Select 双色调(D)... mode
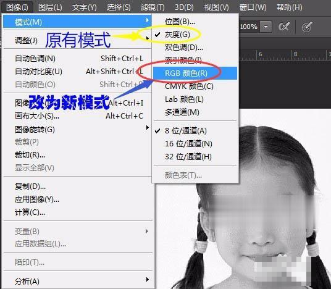 tap(195, 48)
